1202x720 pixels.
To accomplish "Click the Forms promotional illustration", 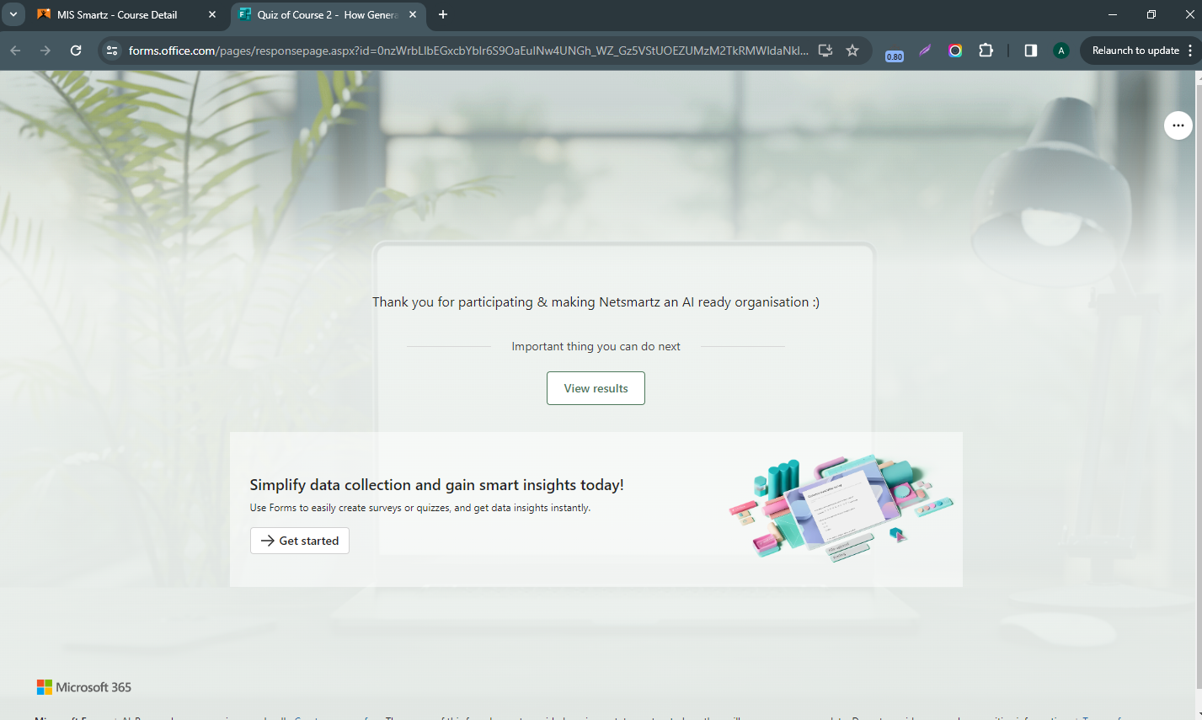I will 841,508.
